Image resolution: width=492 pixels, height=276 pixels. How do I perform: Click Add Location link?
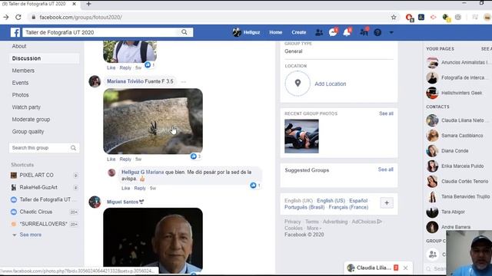(x=330, y=84)
